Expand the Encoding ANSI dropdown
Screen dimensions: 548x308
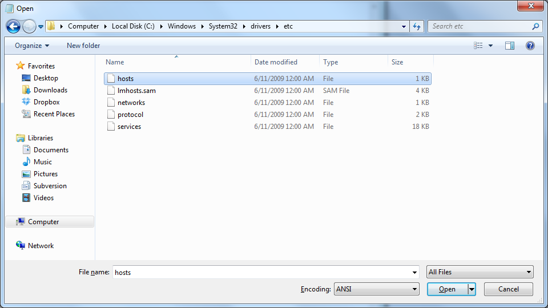pyautogui.click(x=414, y=289)
